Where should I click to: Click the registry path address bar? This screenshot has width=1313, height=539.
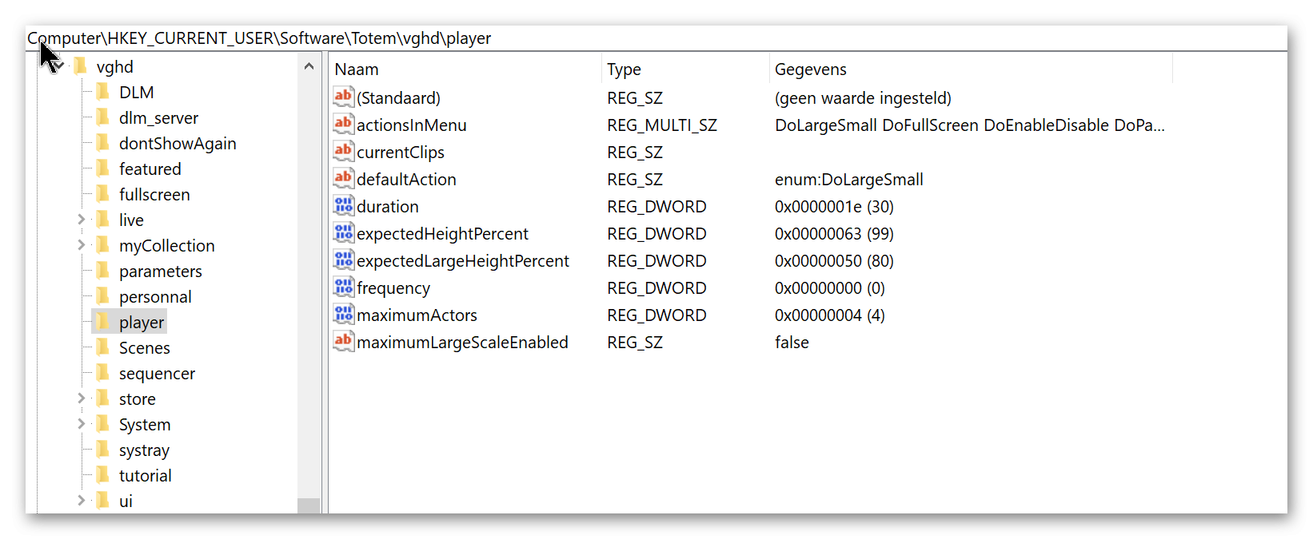(x=656, y=38)
